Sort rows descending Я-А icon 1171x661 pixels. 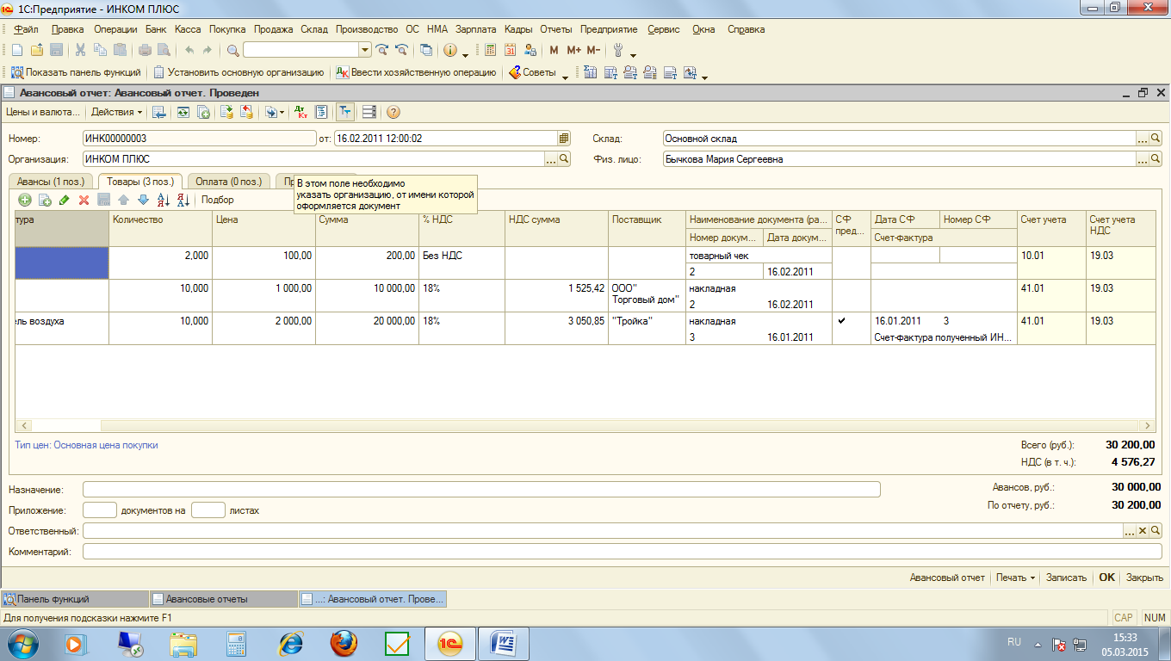click(183, 200)
